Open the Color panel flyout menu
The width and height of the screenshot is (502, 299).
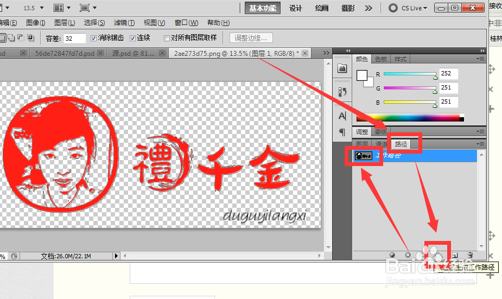point(480,59)
